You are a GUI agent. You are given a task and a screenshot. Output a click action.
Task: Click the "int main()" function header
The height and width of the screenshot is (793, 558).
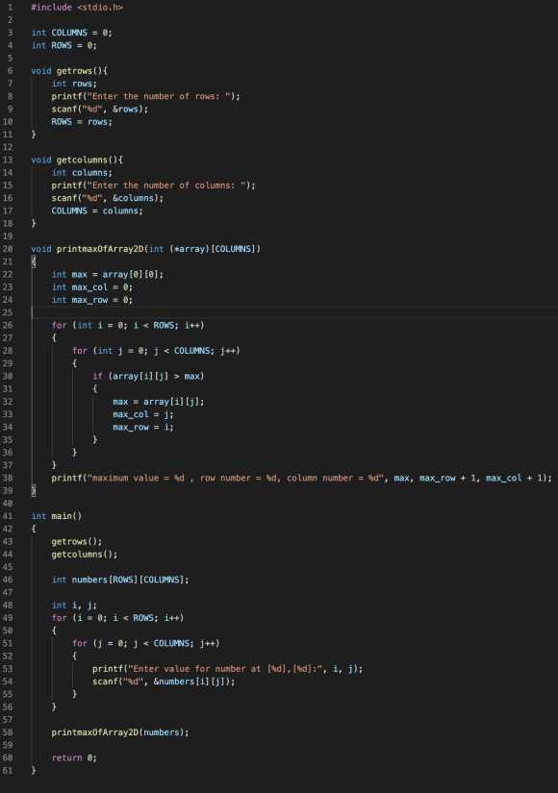56,516
